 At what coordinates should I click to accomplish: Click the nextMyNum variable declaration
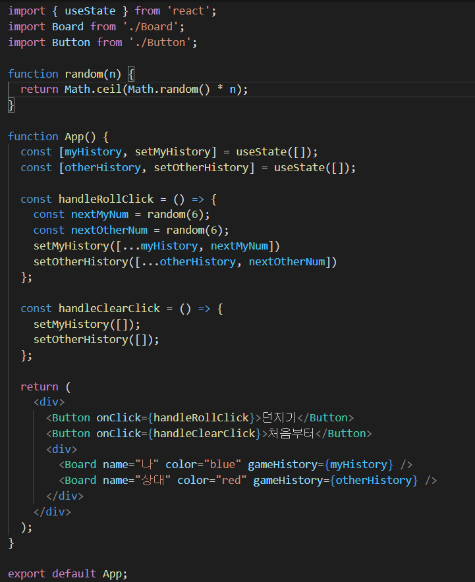[x=100, y=215]
